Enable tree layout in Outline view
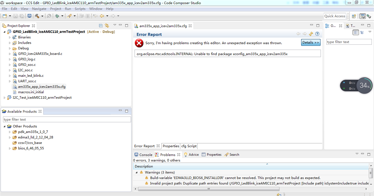Screen dimensions: 374x196 [362, 32]
